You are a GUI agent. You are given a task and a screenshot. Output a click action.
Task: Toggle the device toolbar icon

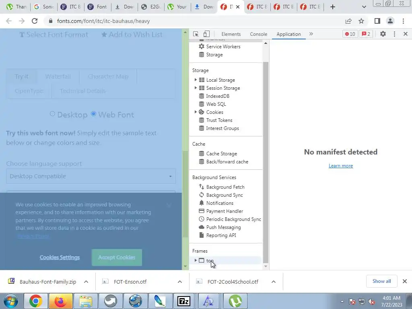tap(206, 34)
